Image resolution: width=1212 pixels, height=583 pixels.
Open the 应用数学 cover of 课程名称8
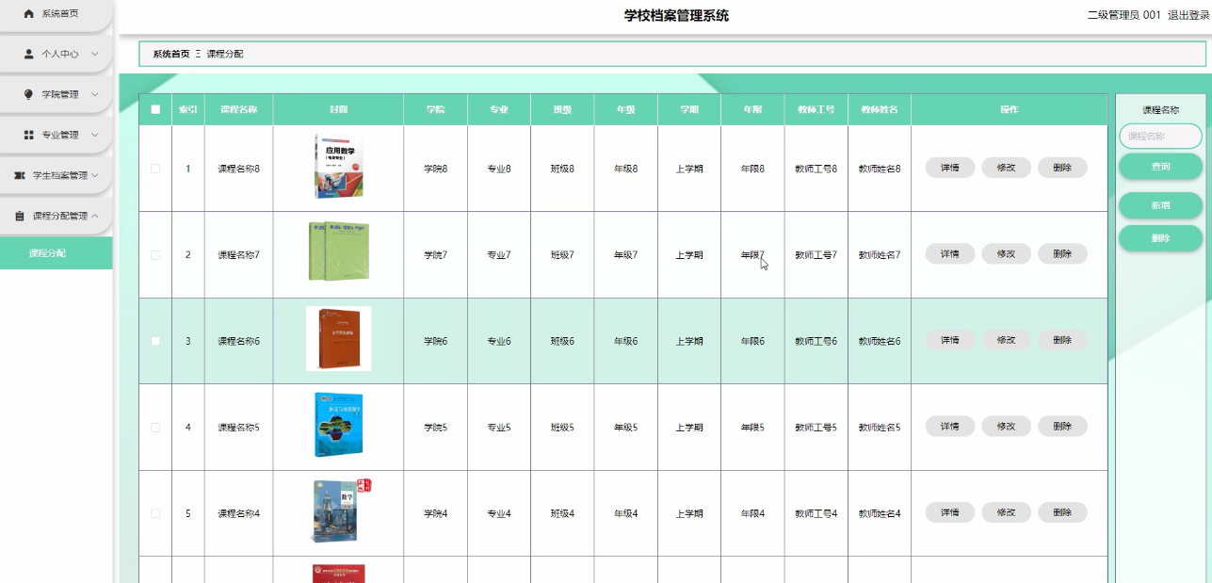click(x=339, y=167)
